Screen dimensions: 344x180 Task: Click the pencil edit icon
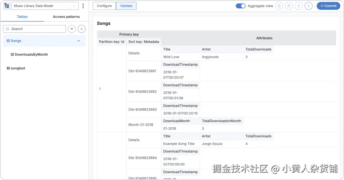(x=299, y=6)
